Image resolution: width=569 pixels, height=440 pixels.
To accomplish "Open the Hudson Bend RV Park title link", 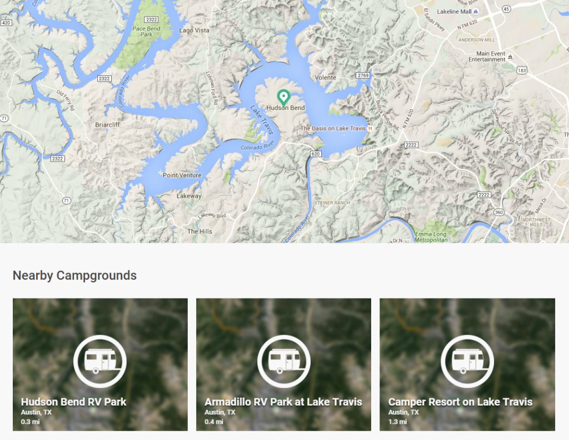I will [73, 402].
